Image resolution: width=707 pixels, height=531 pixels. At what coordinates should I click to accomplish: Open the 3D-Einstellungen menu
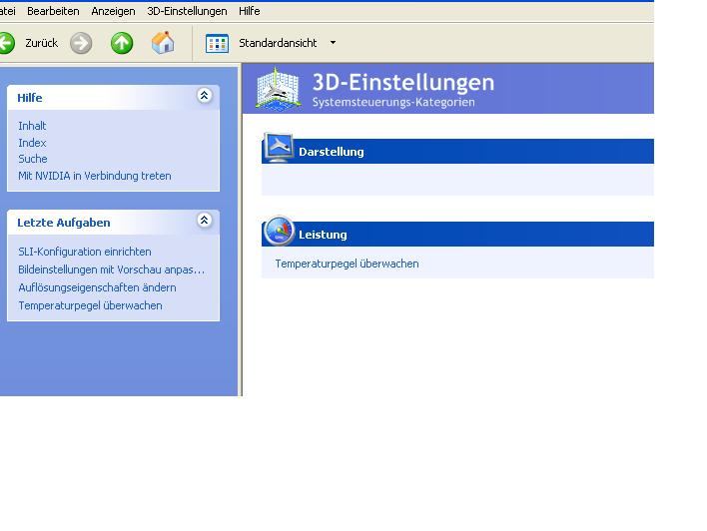click(187, 11)
